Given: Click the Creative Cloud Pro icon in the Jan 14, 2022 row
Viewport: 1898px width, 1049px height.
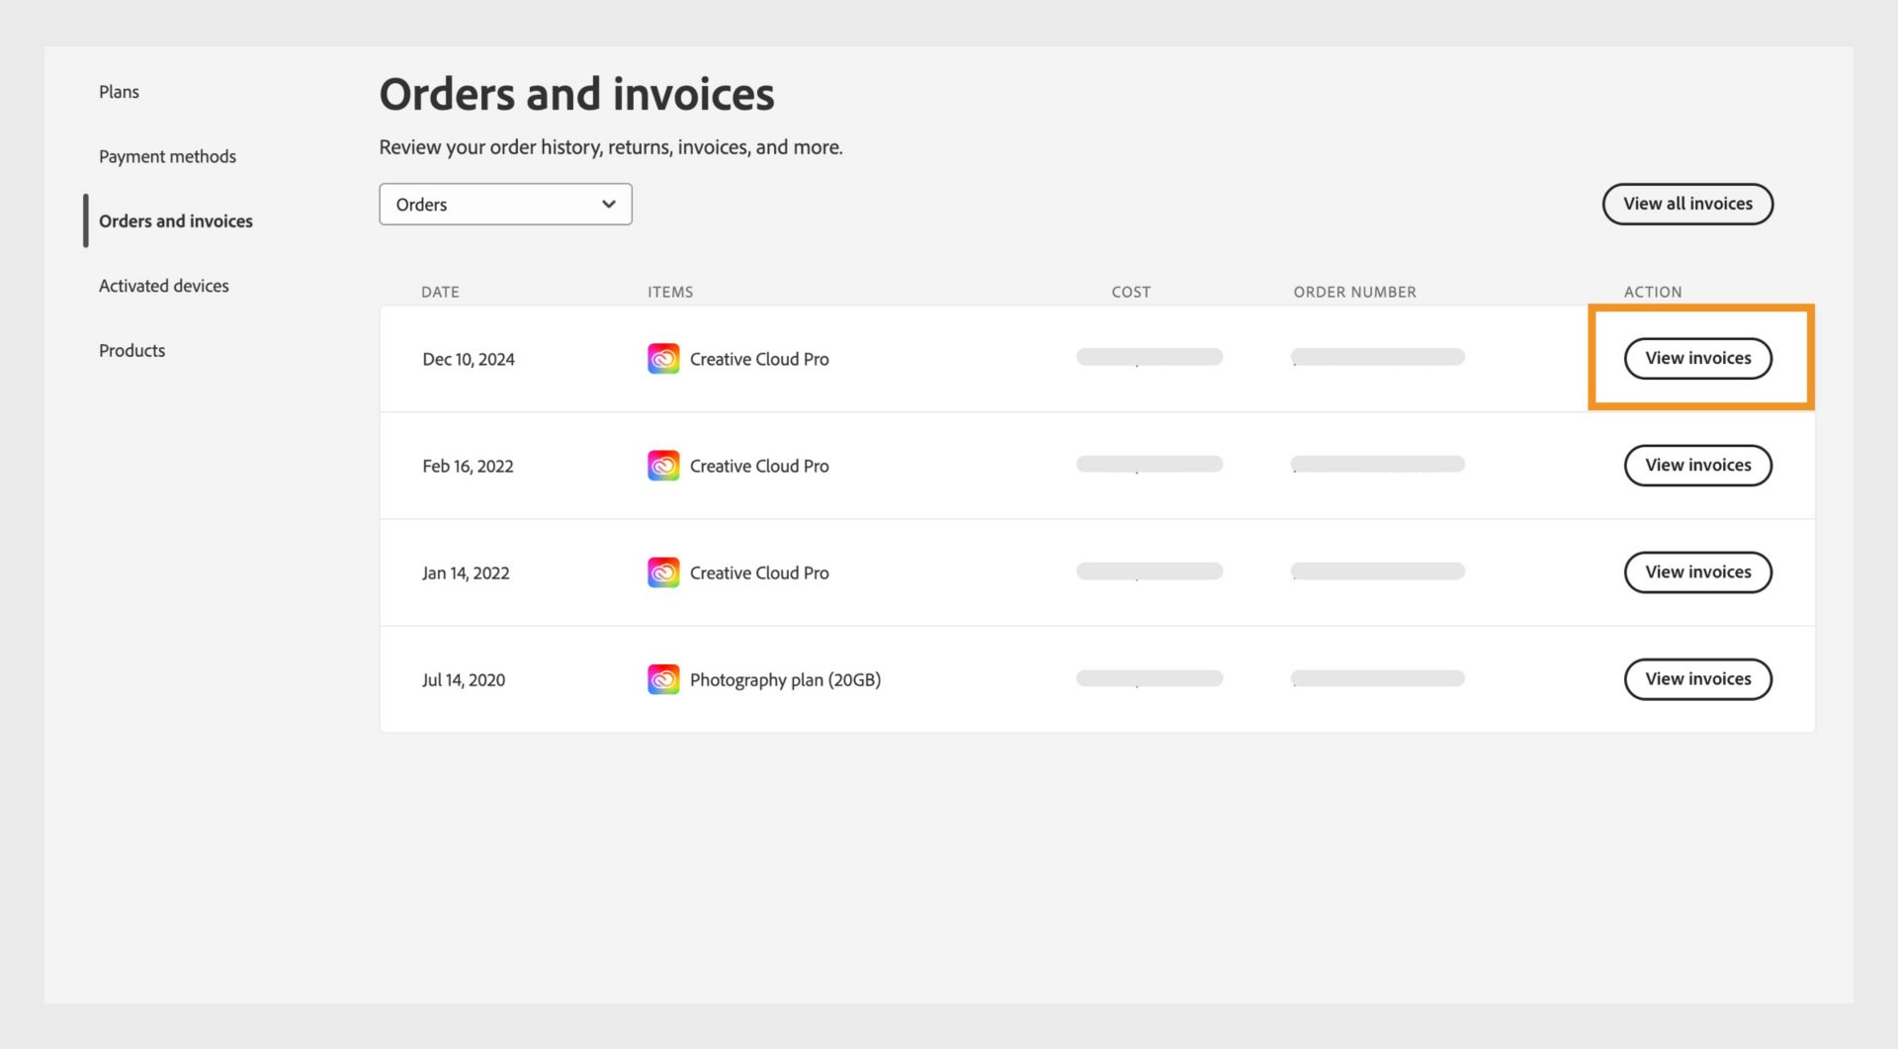Looking at the screenshot, I should (x=663, y=571).
